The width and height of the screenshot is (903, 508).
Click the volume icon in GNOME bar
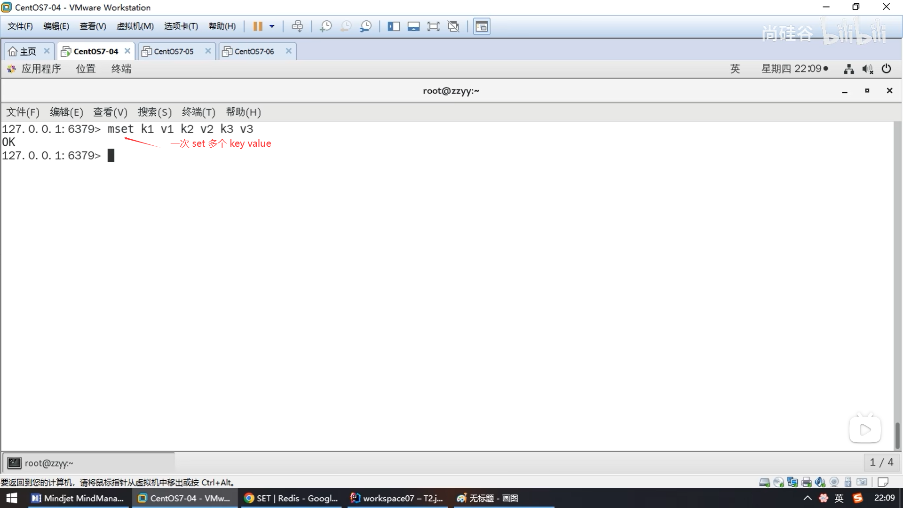tap(867, 69)
